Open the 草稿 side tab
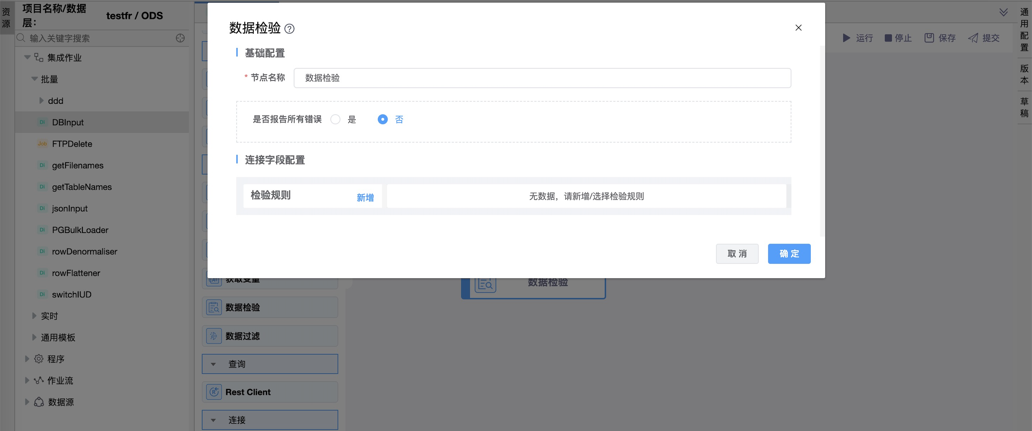 [1024, 107]
